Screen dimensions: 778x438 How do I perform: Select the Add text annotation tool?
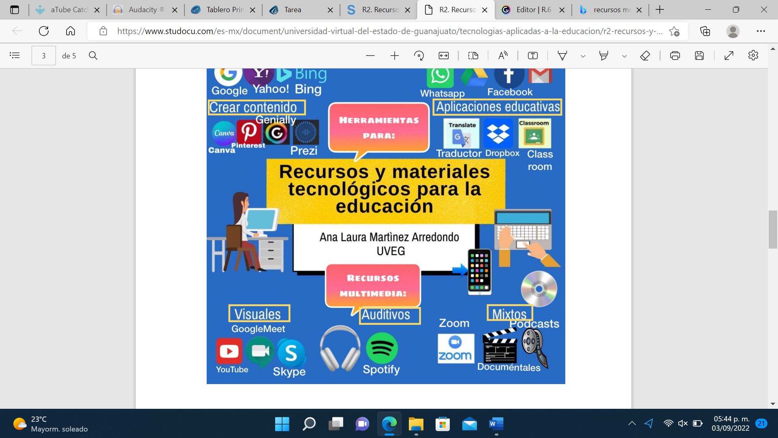(533, 56)
